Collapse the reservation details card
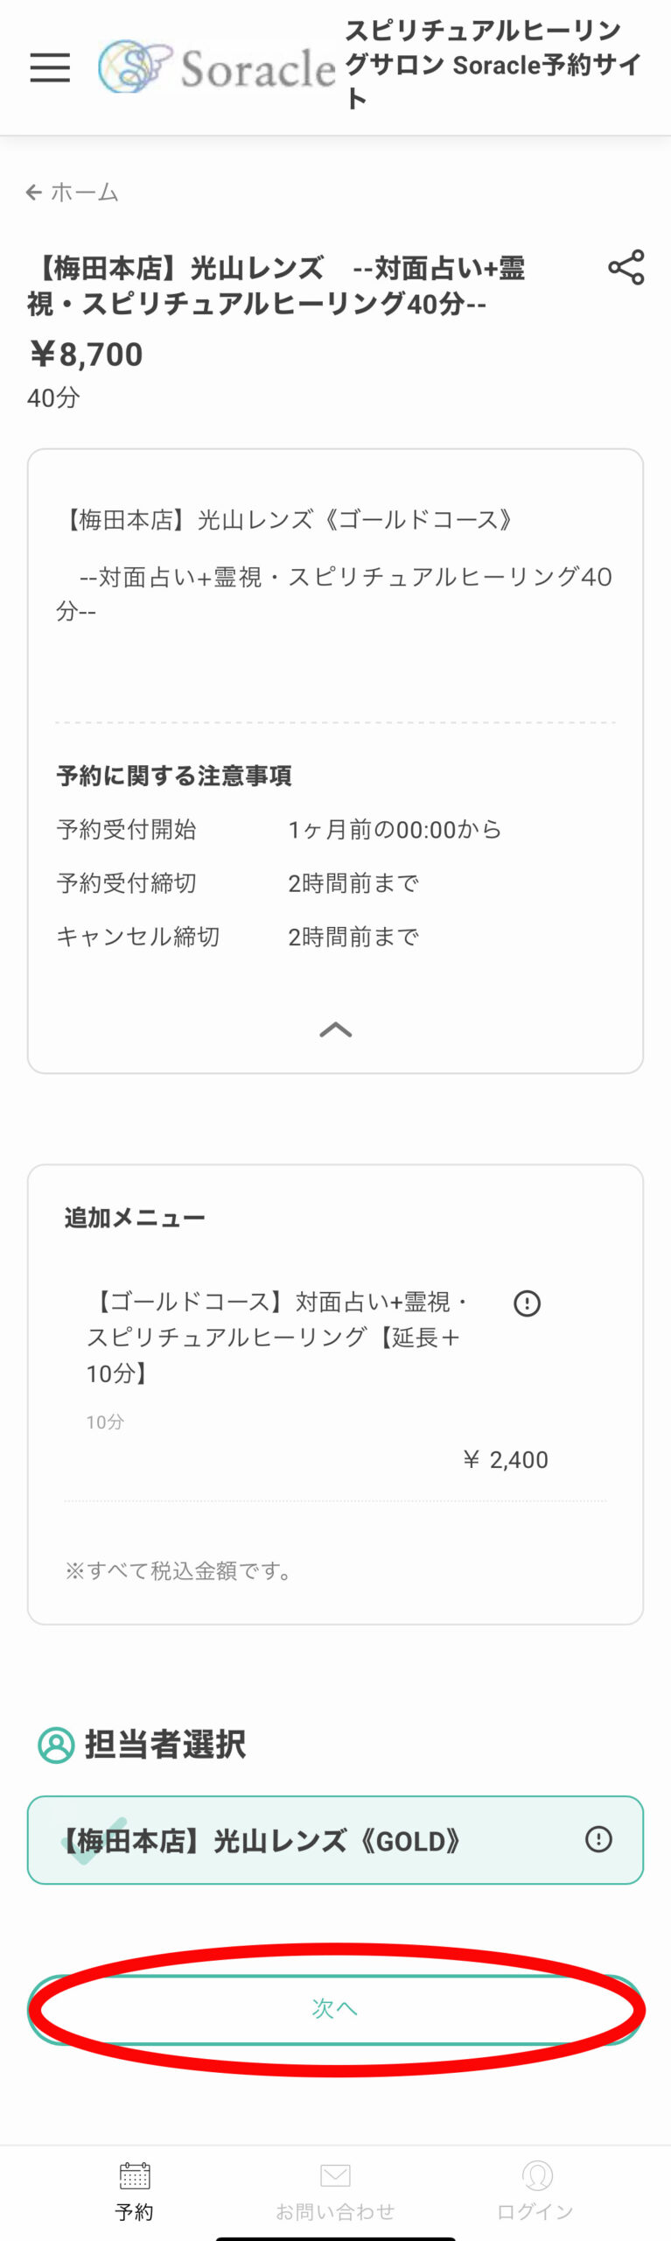The image size is (671, 2241). click(x=335, y=1030)
